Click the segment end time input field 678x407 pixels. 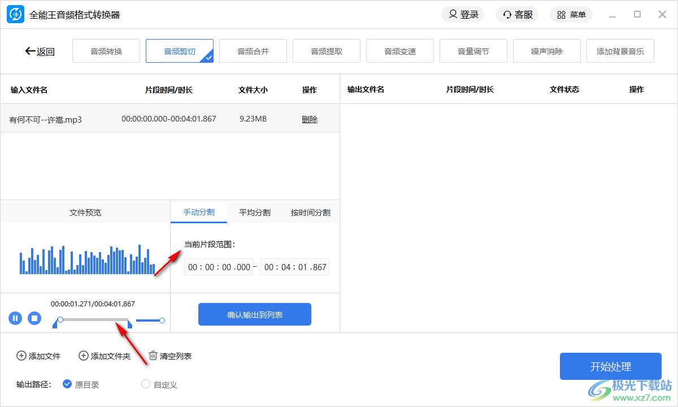click(x=294, y=266)
